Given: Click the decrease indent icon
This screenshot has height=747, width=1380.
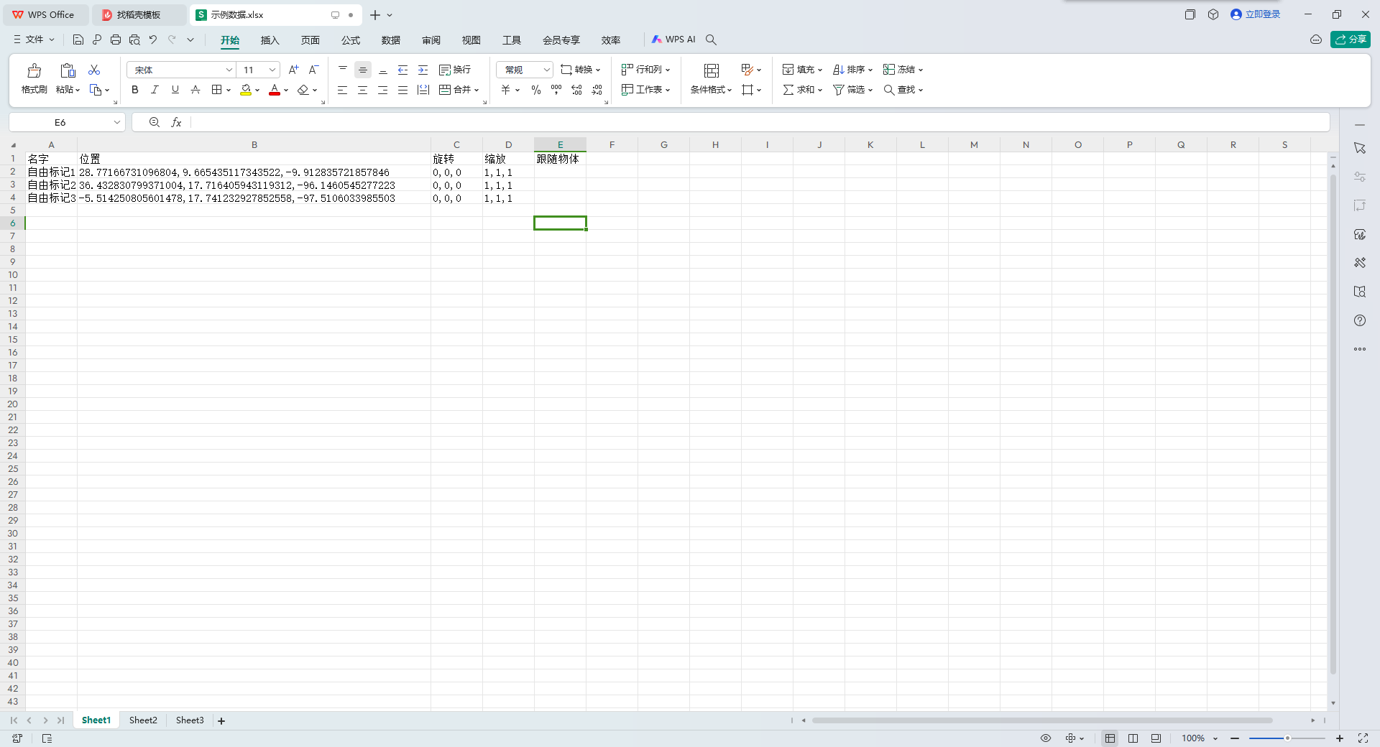Looking at the screenshot, I should pyautogui.click(x=403, y=70).
